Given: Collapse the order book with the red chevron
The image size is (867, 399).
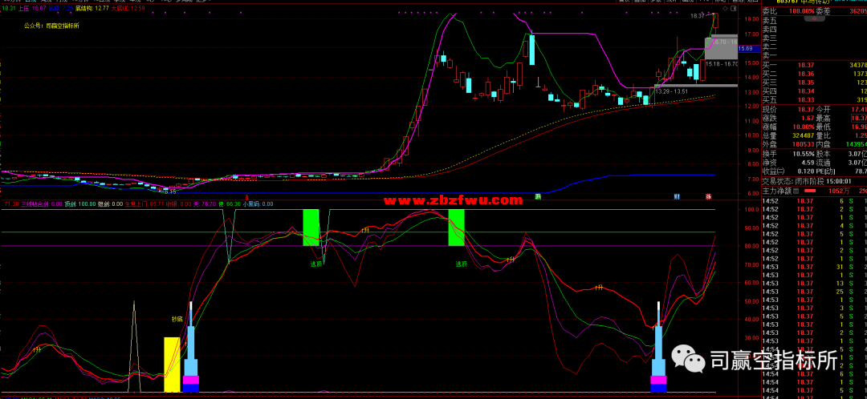Looking at the screenshot, I should pos(814,18).
